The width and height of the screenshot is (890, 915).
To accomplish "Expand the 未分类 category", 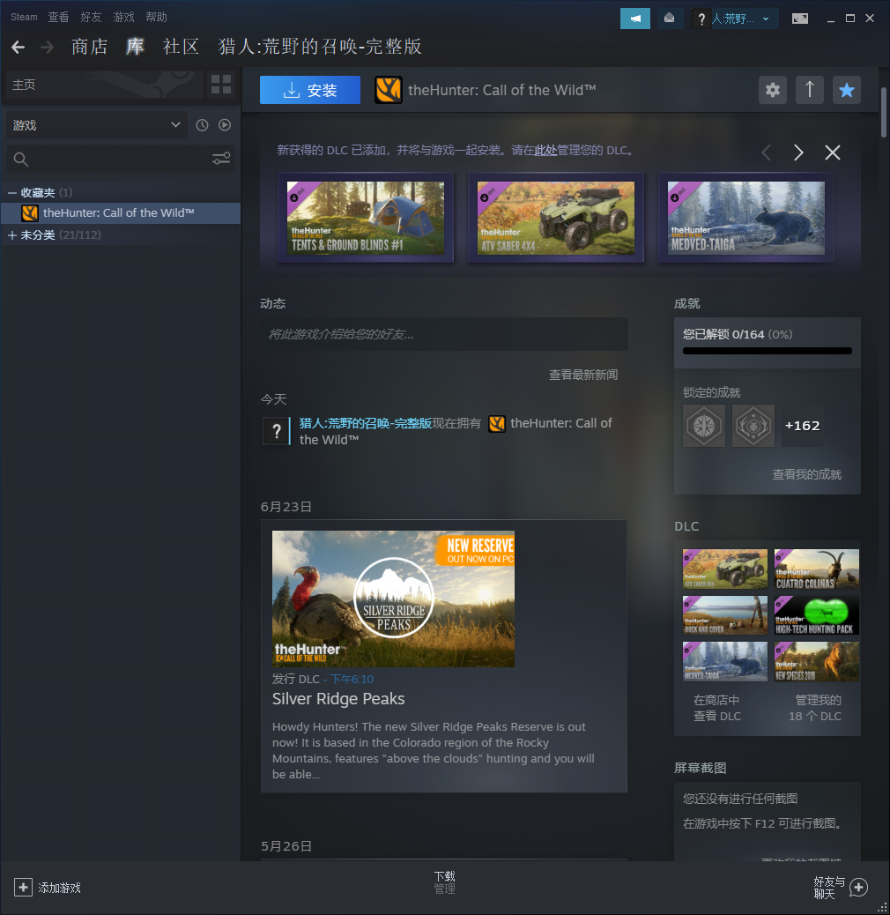I will (x=12, y=235).
